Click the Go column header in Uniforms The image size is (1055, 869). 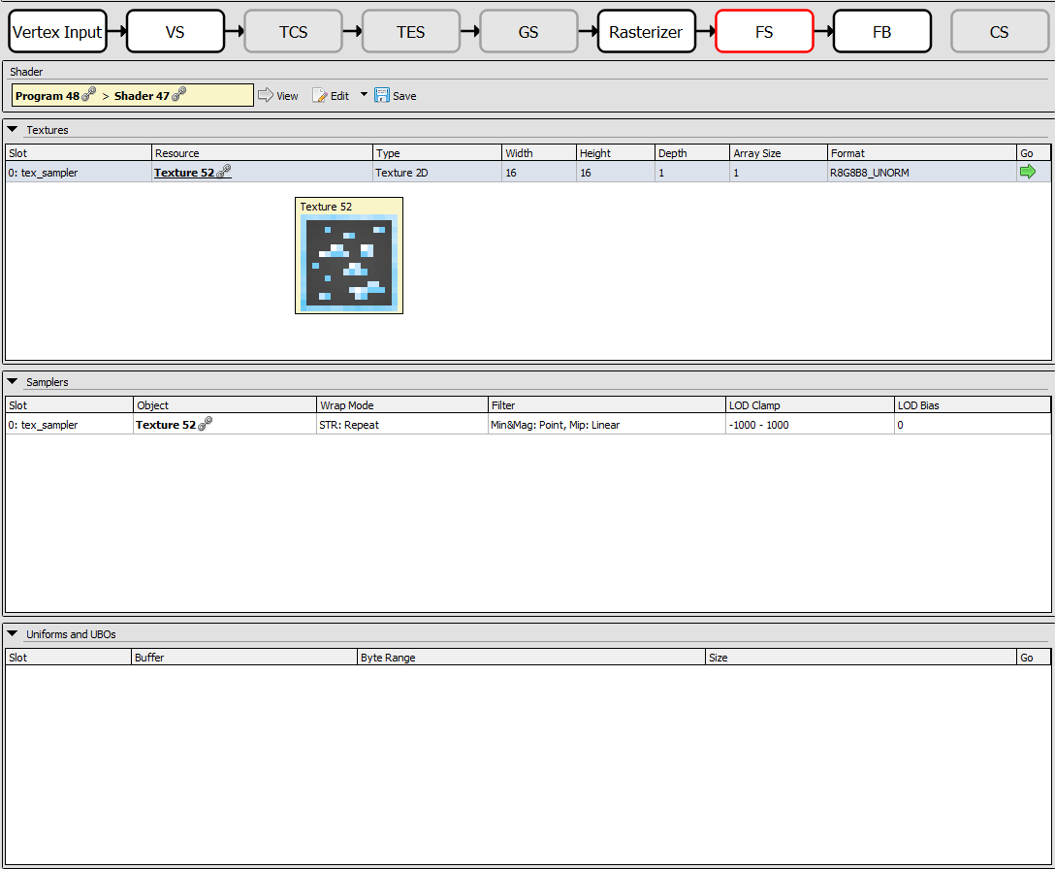point(1034,658)
